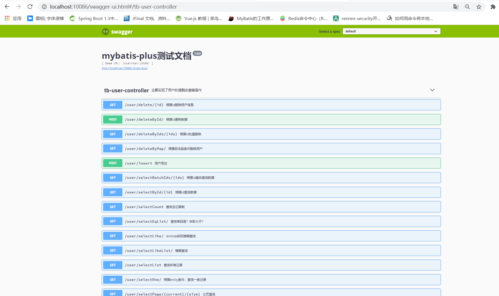The width and height of the screenshot is (499, 296).
Task: Open the JFinal 文档 bookmark
Action: [147, 18]
